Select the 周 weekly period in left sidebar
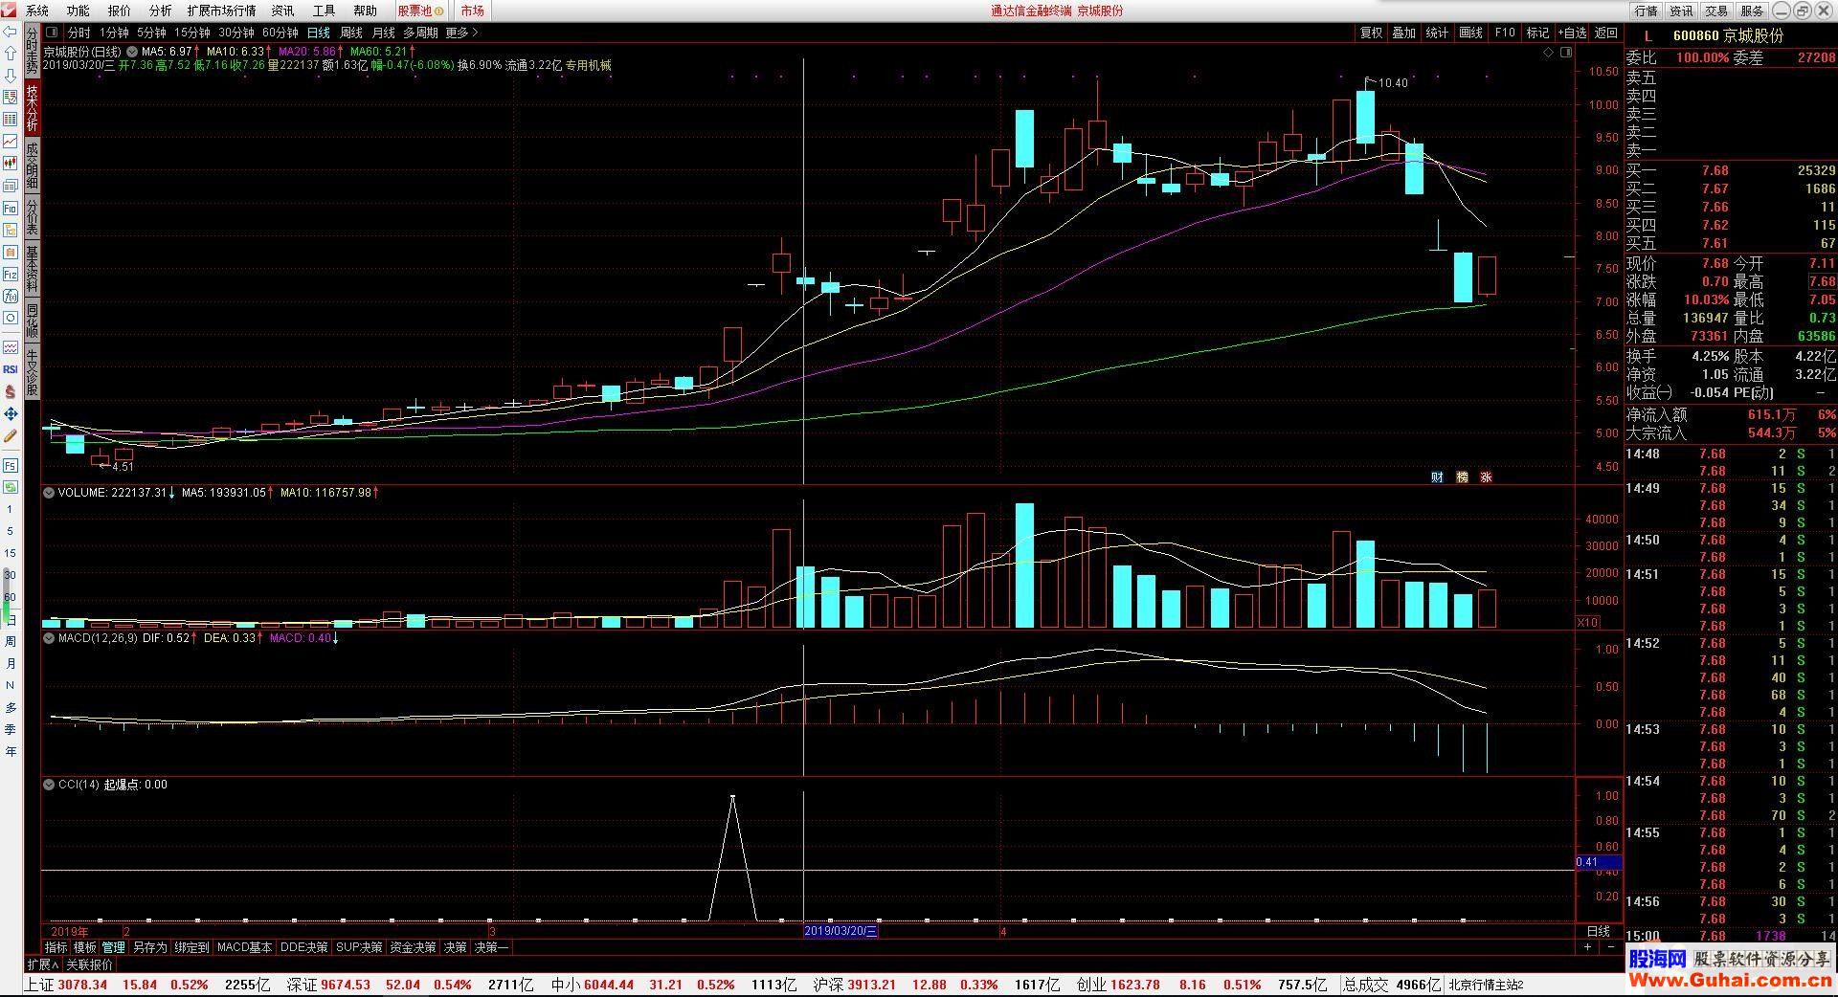This screenshot has width=1838, height=997. pyautogui.click(x=11, y=641)
